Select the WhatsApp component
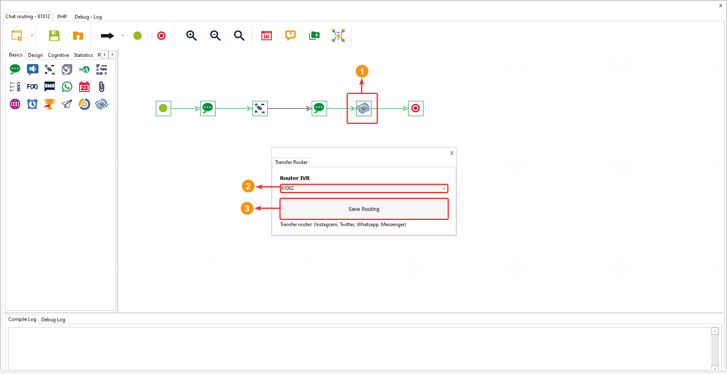Image resolution: width=727 pixels, height=374 pixels. 67,86
